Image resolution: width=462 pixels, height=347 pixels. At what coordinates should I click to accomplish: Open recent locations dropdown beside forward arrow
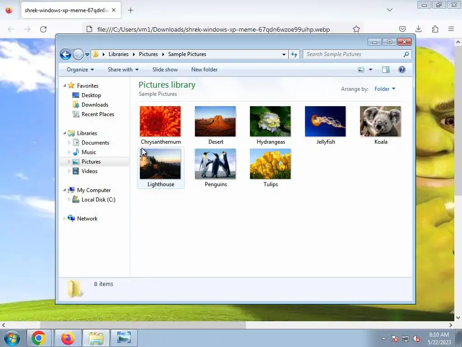point(87,55)
